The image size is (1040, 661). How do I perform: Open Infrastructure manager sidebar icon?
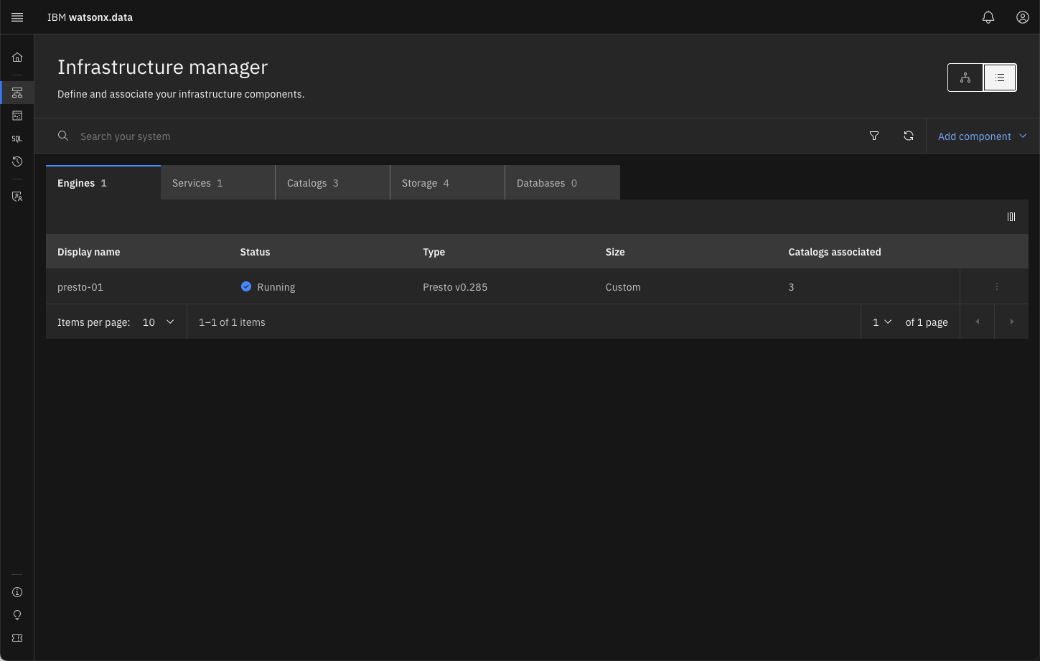(17, 93)
